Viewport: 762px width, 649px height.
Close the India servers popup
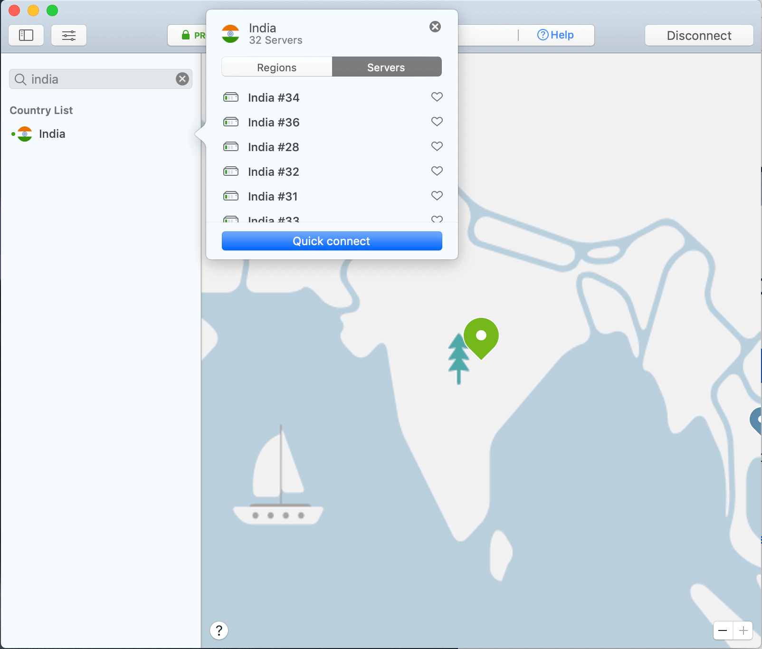(x=435, y=27)
